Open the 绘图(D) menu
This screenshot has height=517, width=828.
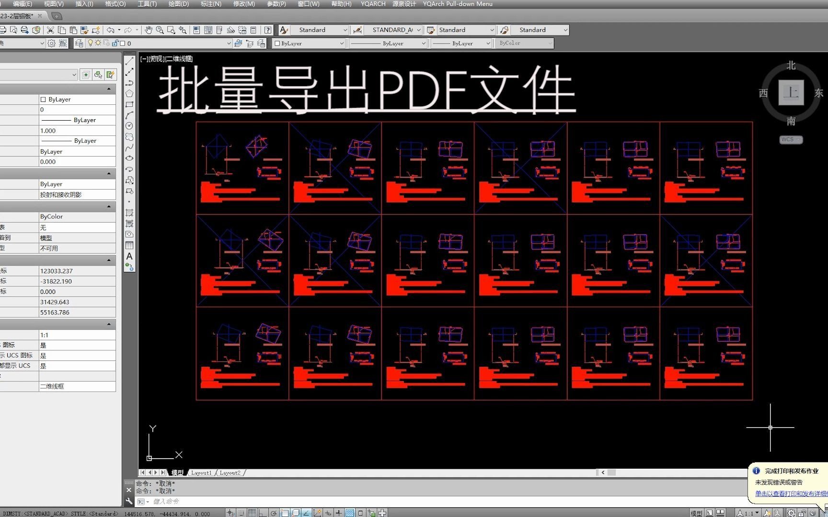click(178, 4)
